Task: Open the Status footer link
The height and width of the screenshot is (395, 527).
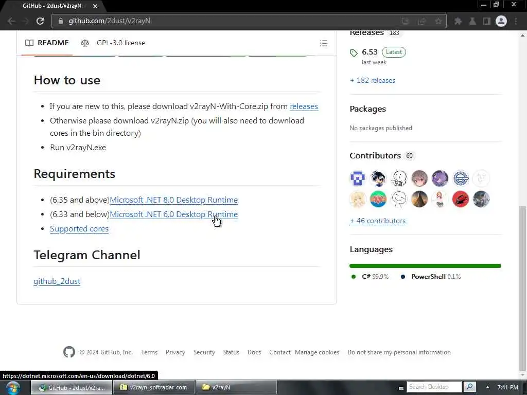Action: tap(231, 352)
